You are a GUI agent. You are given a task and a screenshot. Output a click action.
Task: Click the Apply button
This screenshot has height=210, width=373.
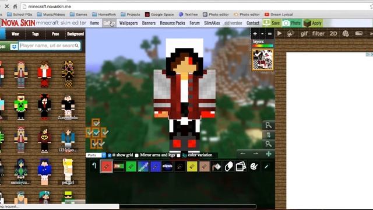pos(313,23)
